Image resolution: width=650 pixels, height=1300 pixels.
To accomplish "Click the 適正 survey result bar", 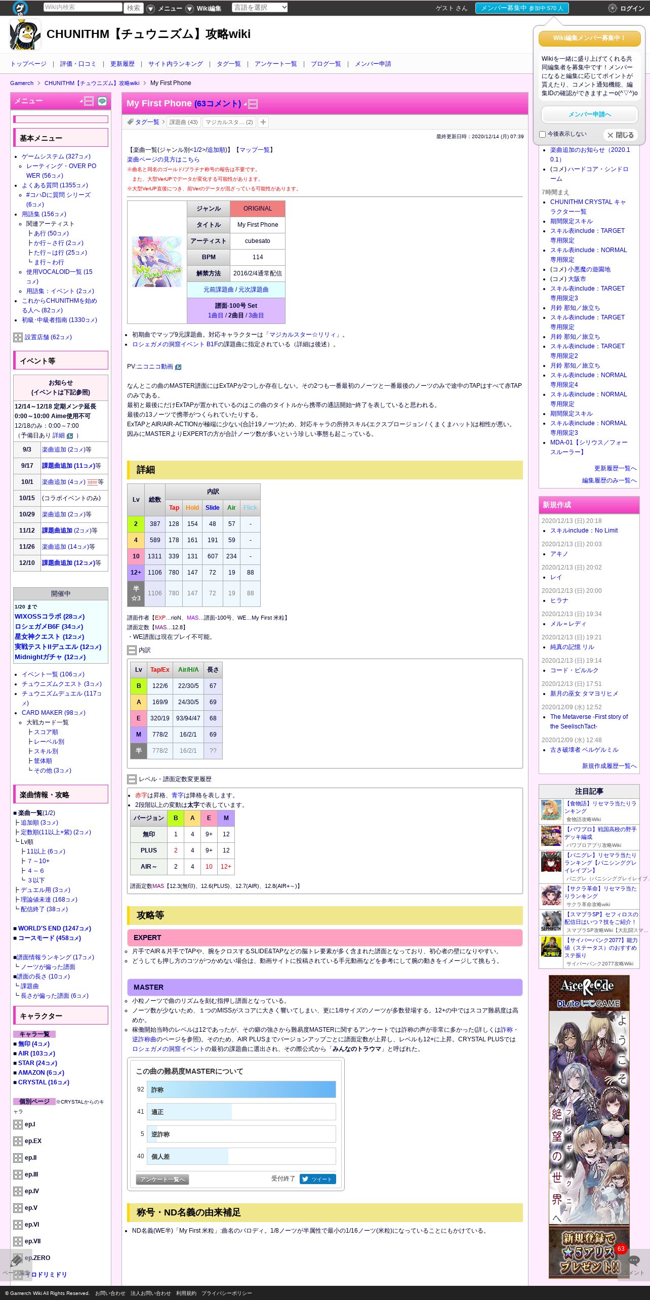I will [x=241, y=1112].
